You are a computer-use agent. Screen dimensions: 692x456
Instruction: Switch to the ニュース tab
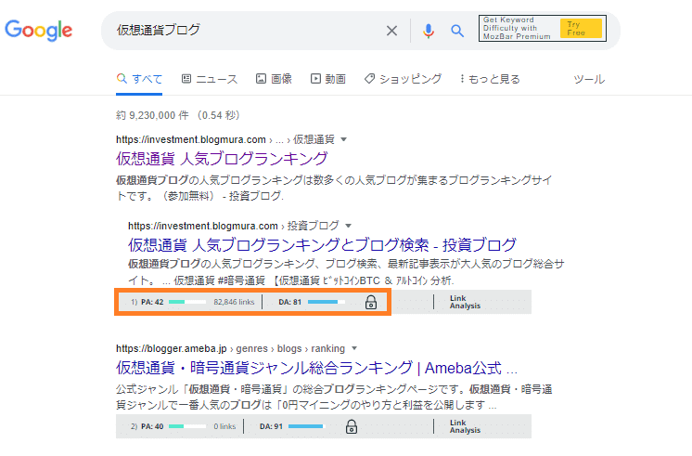[x=210, y=79]
